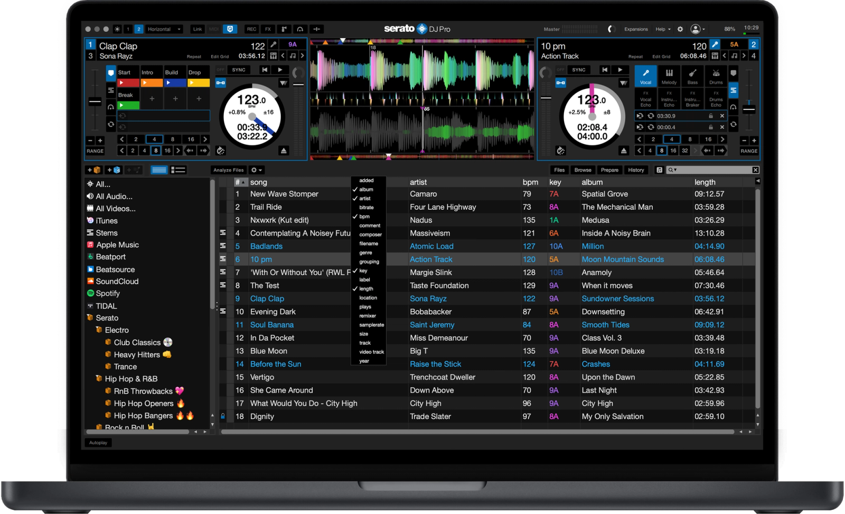Select Melody stem on deck 2
Screen dimensions: 845x514
[669, 76]
